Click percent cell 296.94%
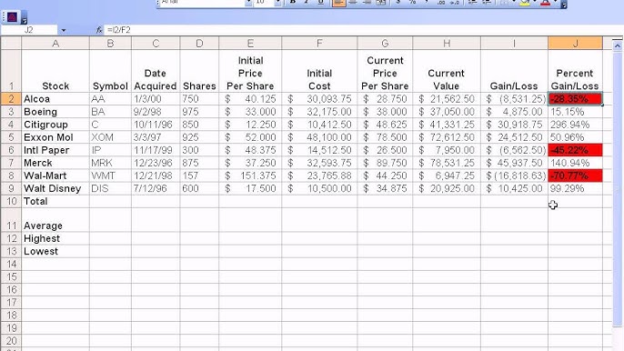 coord(575,125)
